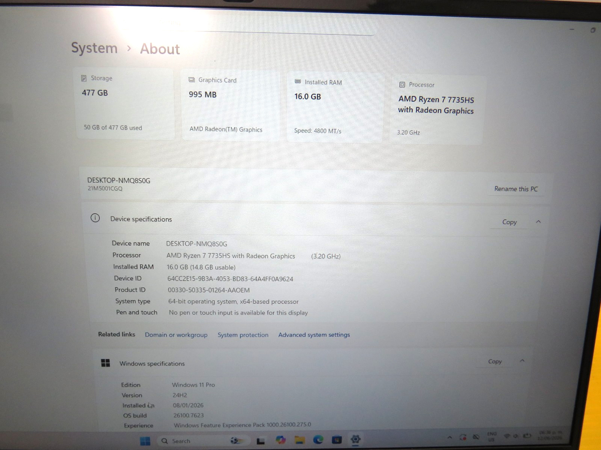Viewport: 601px width, 450px height.
Task: Click the System type value text
Action: pyautogui.click(x=233, y=301)
